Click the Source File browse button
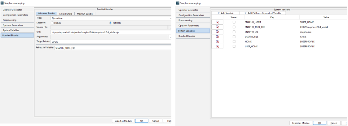The height and width of the screenshot is (126, 348). 170,28
